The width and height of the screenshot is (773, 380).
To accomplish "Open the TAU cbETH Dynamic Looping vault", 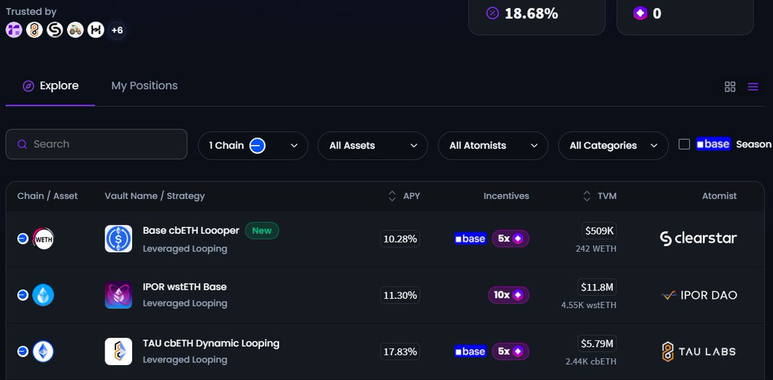I will point(211,343).
